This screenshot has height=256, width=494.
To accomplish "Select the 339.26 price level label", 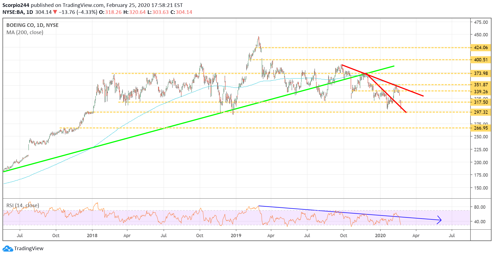I will pos(481,92).
